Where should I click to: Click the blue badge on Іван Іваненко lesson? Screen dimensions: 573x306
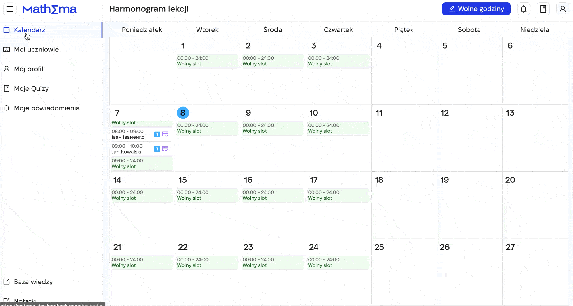click(x=157, y=134)
